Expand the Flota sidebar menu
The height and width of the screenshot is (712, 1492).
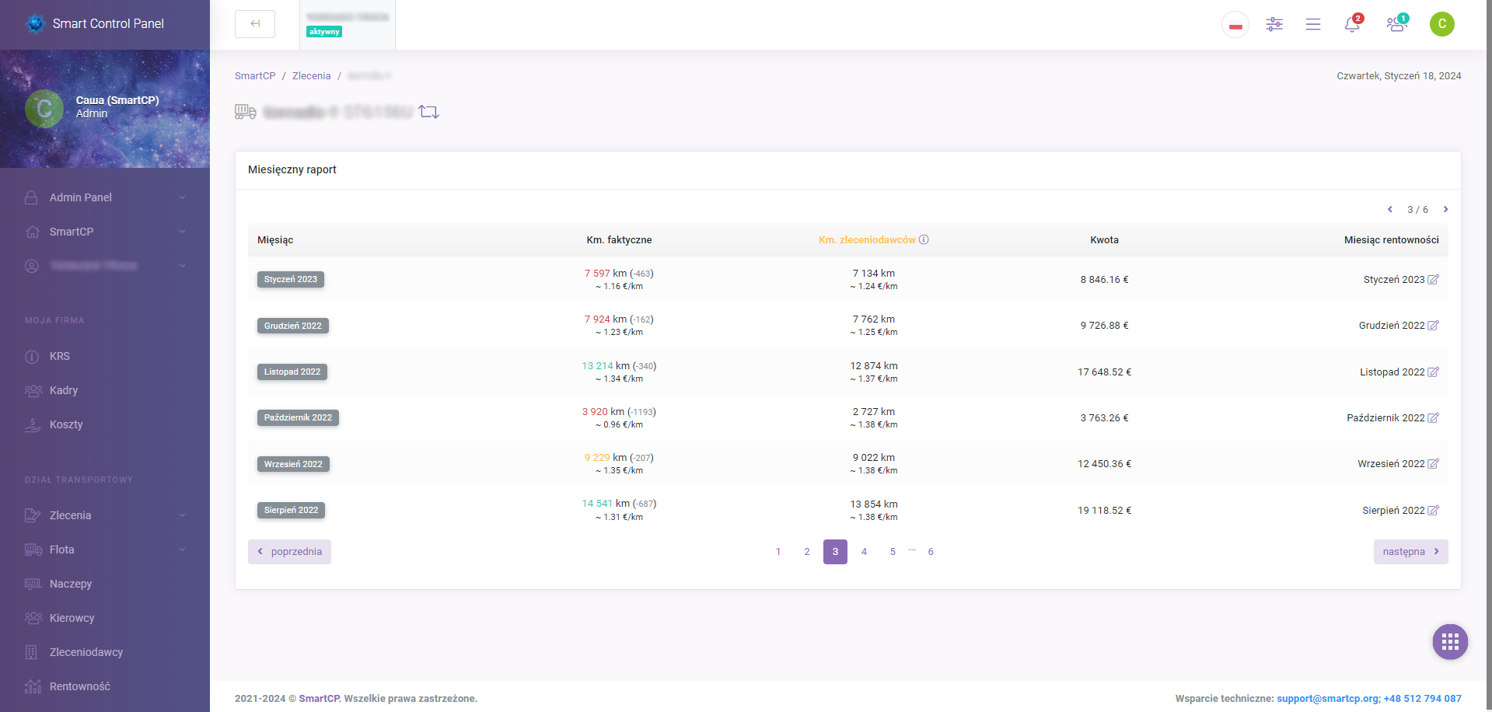pos(105,550)
